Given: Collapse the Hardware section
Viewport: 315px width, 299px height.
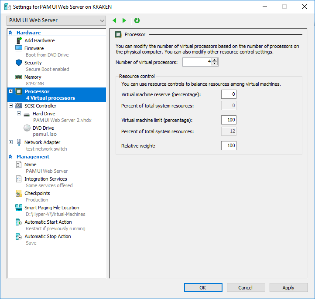Looking at the screenshot, I should tap(10, 33).
